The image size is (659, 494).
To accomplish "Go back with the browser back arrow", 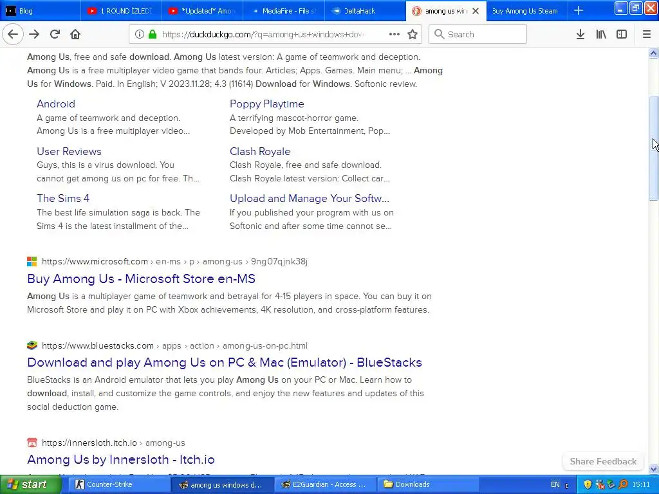I will [13, 34].
